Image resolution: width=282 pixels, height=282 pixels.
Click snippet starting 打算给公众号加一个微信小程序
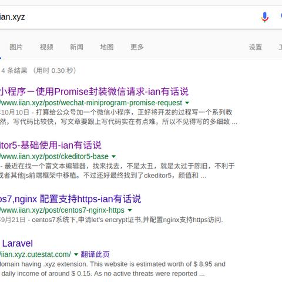119,117
